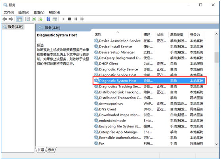Click gear icon beside Distributed Link Tracking
This screenshot has width=221, height=160.
pyautogui.click(x=96, y=92)
